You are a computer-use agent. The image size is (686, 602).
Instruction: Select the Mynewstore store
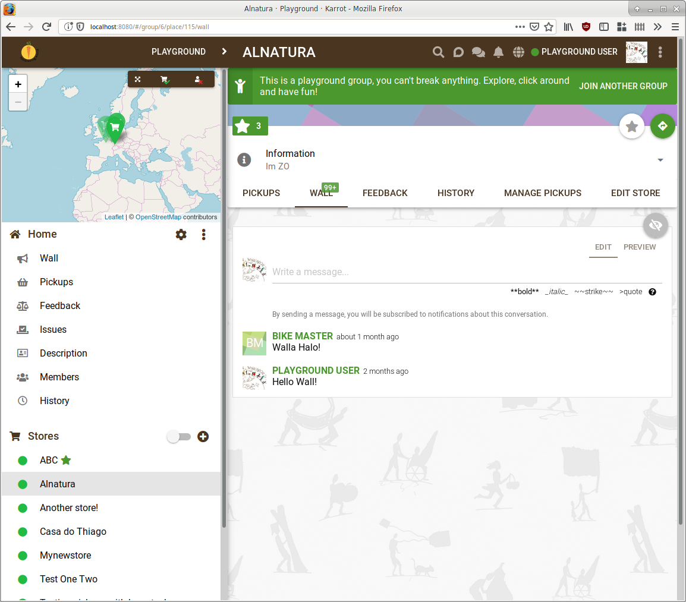111,555
